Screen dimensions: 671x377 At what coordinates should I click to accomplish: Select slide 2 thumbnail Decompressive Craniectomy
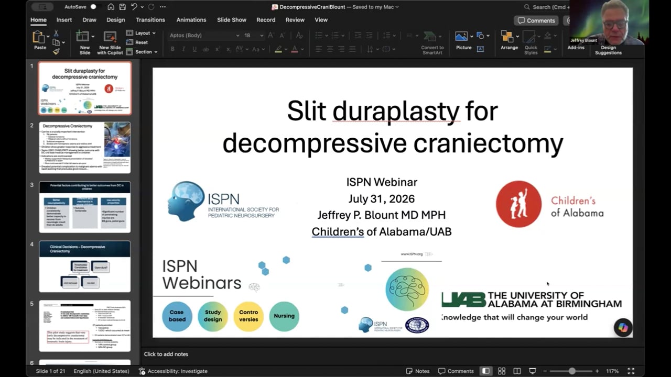click(85, 148)
